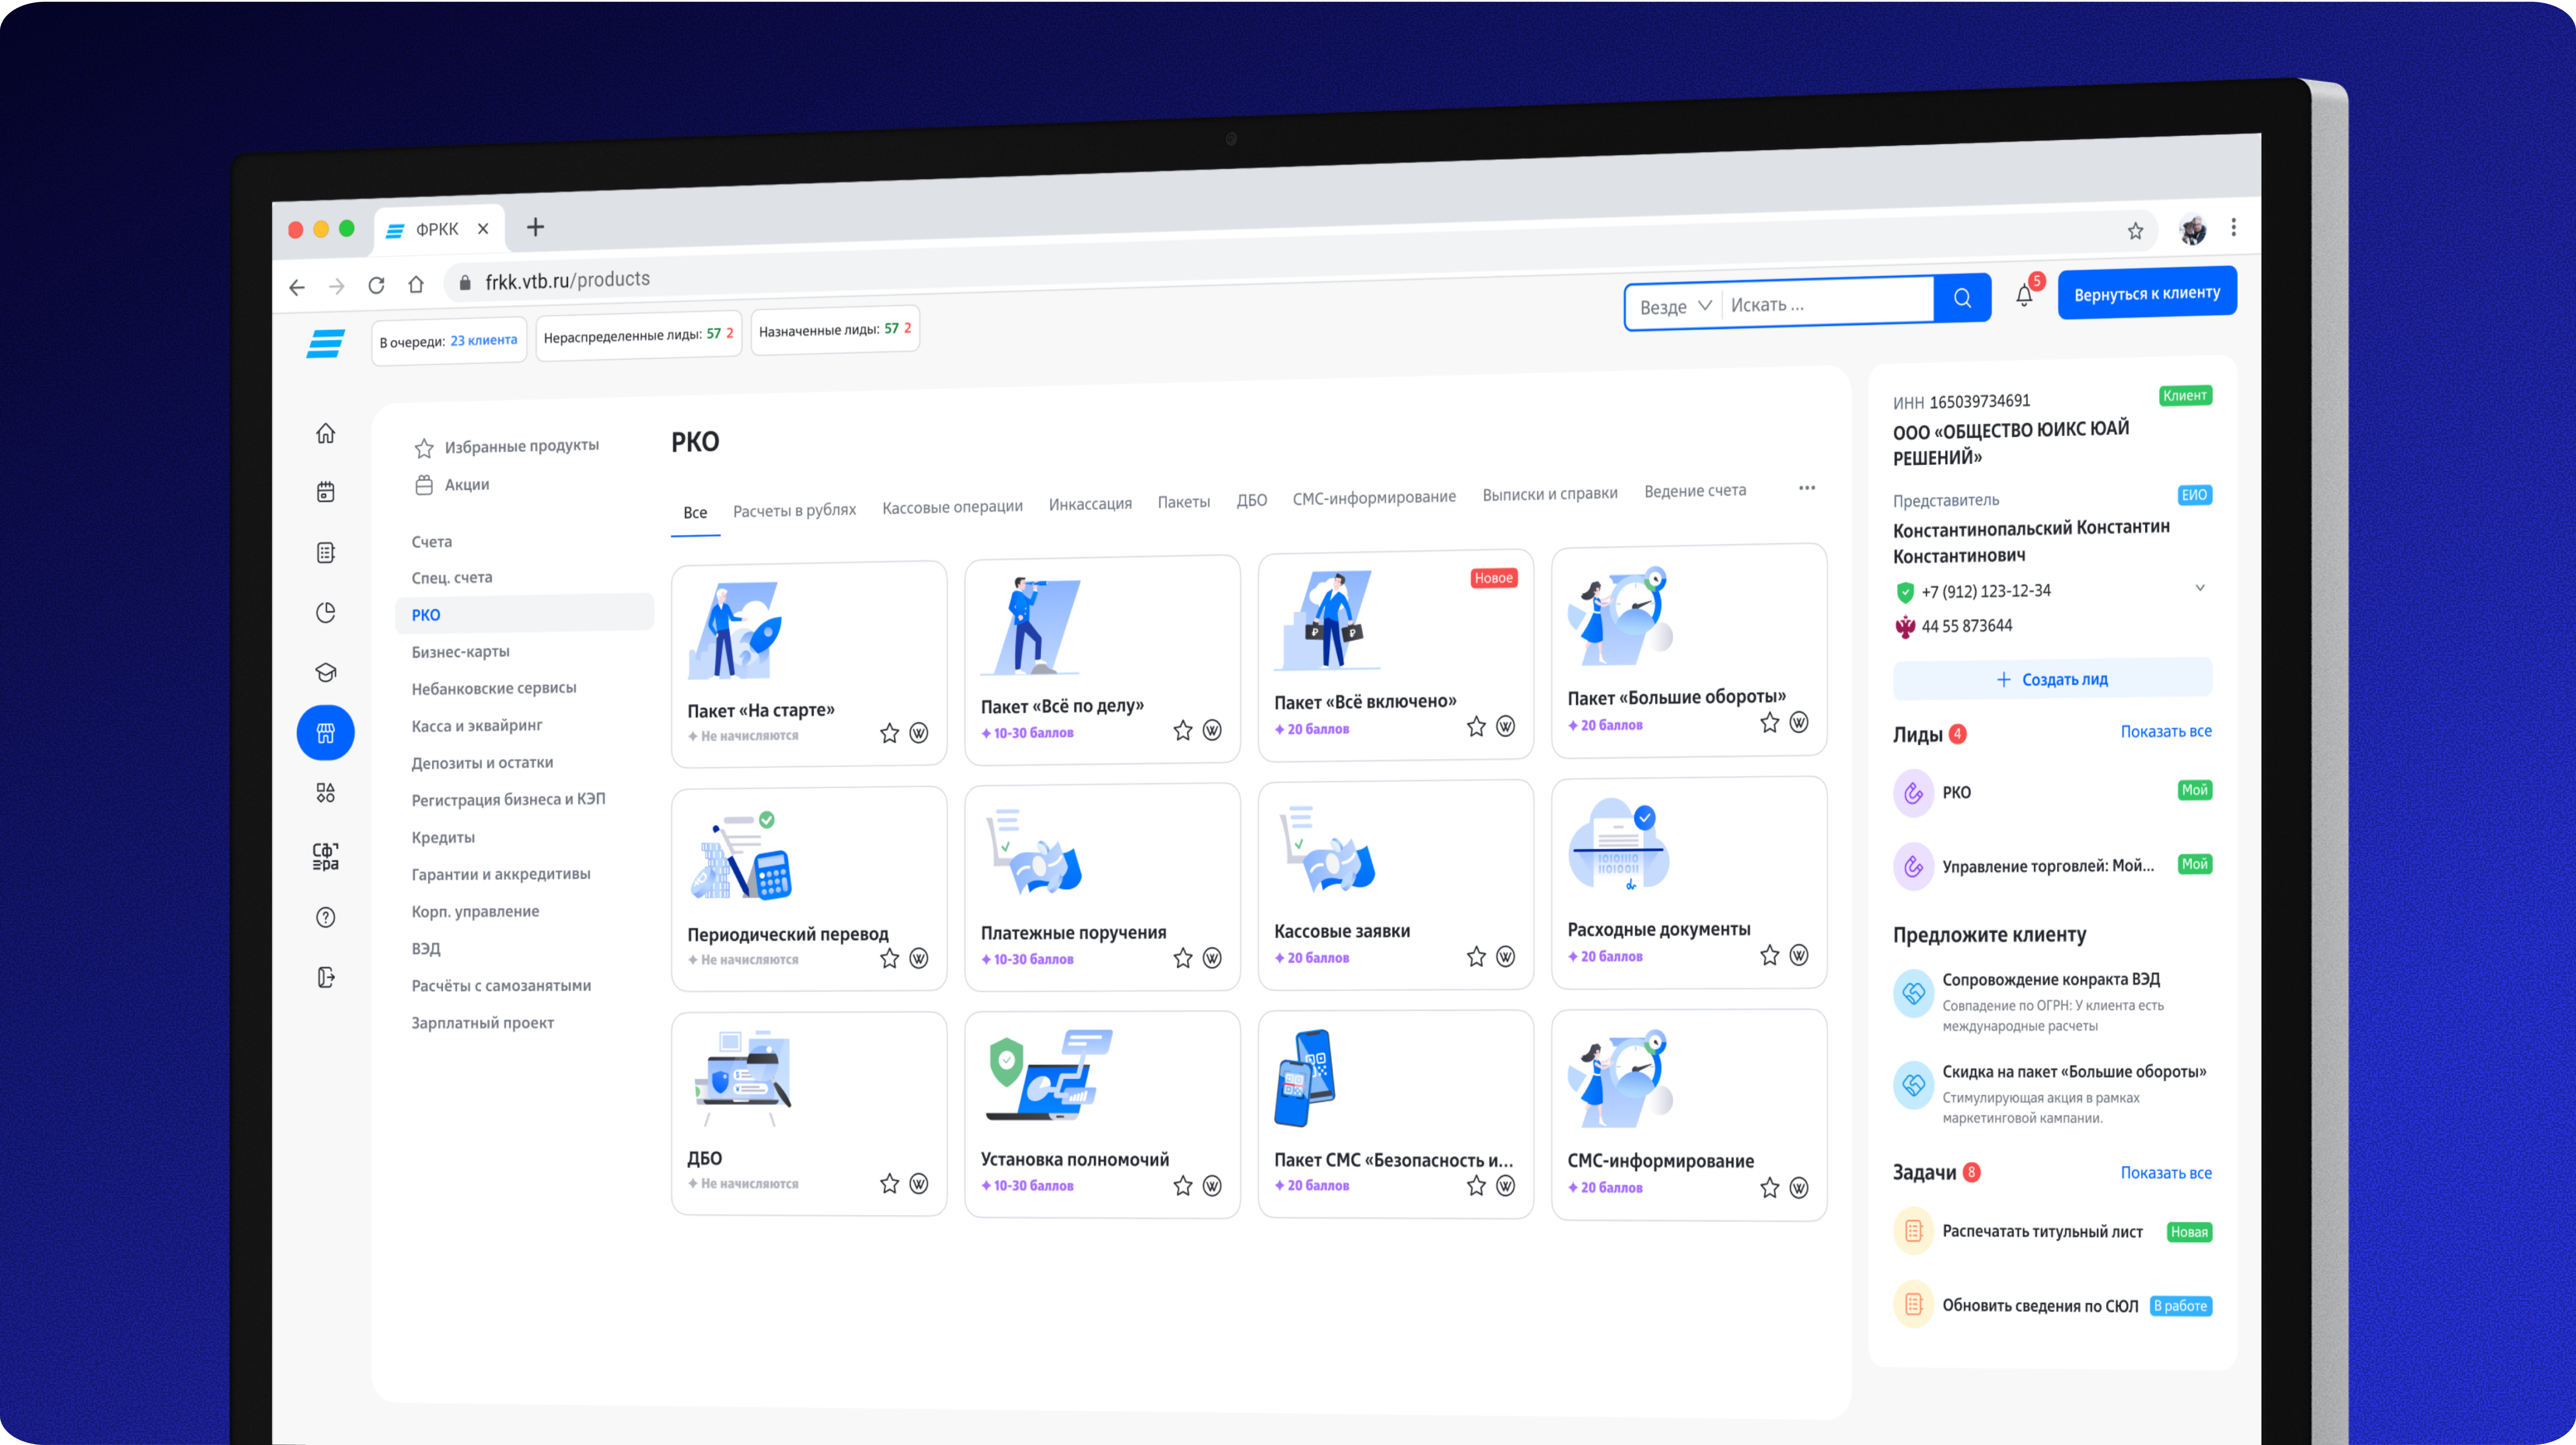This screenshot has width=2576, height=1445.
Task: Click the Искать search input field
Action: point(1828,304)
